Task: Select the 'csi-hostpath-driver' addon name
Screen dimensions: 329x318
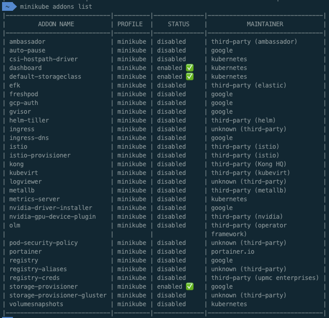Action: [x=43, y=59]
